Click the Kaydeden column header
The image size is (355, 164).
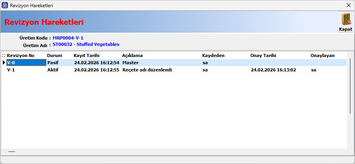[x=213, y=55]
